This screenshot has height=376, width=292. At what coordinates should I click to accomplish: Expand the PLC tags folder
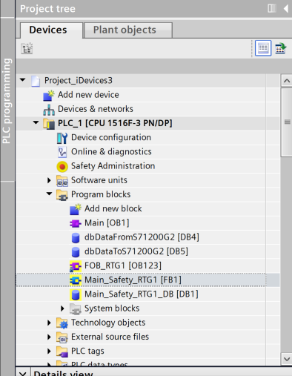49,351
